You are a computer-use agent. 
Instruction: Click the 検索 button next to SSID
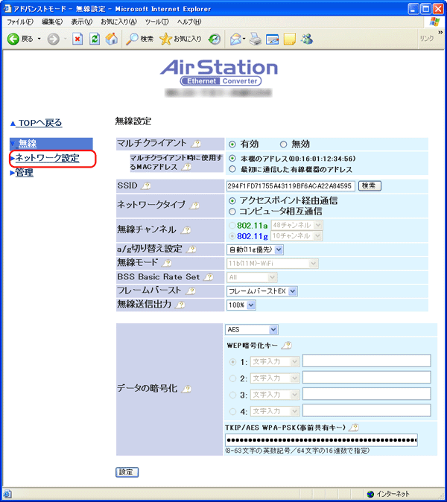point(370,186)
